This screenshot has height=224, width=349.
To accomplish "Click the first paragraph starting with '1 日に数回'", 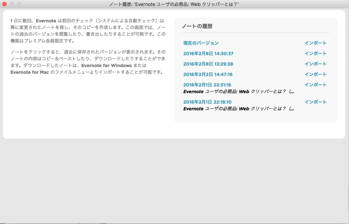I will click(88, 31).
